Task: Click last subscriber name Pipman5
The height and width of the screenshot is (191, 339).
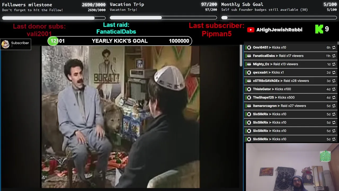Action: pyautogui.click(x=217, y=34)
